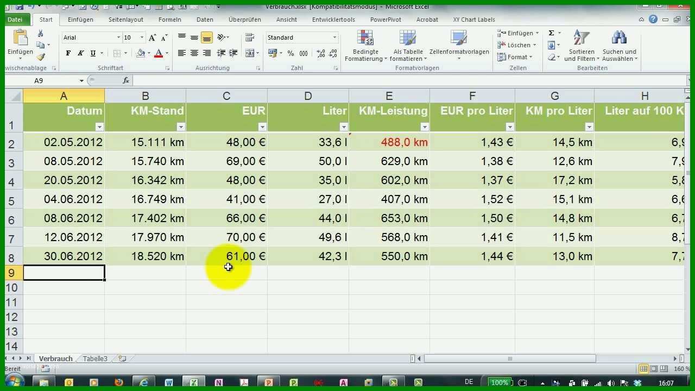Viewport: 695px width, 391px height.
Task: Apply percent style format
Action: pyautogui.click(x=290, y=53)
